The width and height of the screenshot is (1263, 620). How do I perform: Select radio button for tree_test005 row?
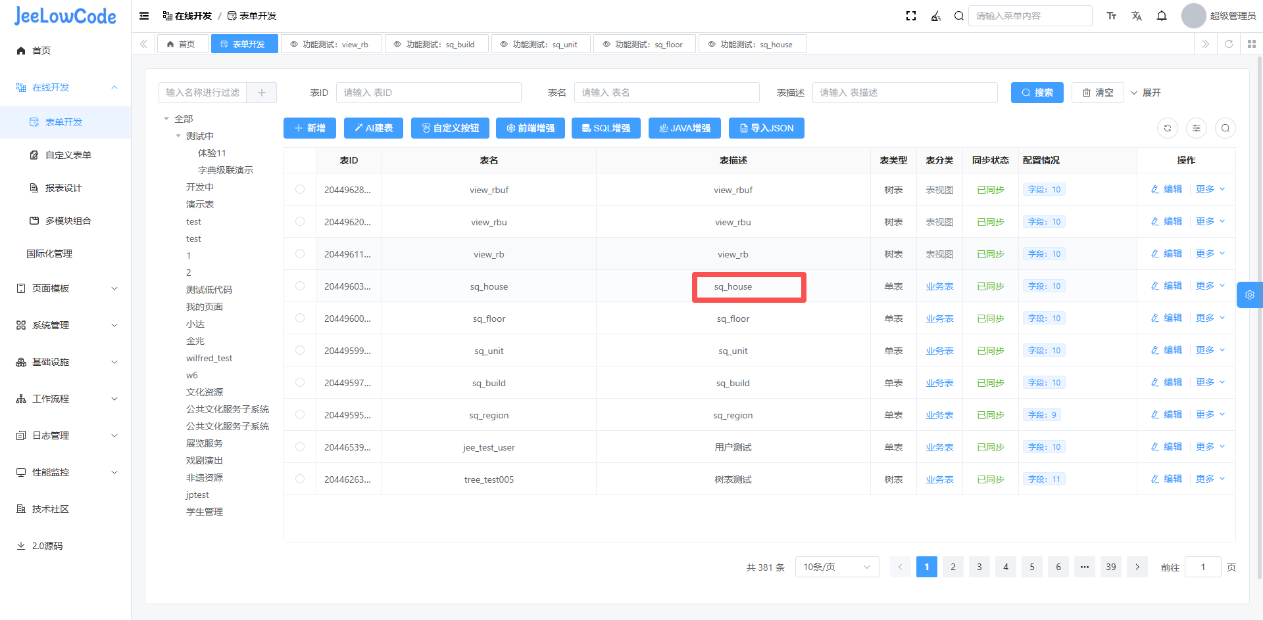pyautogui.click(x=300, y=479)
